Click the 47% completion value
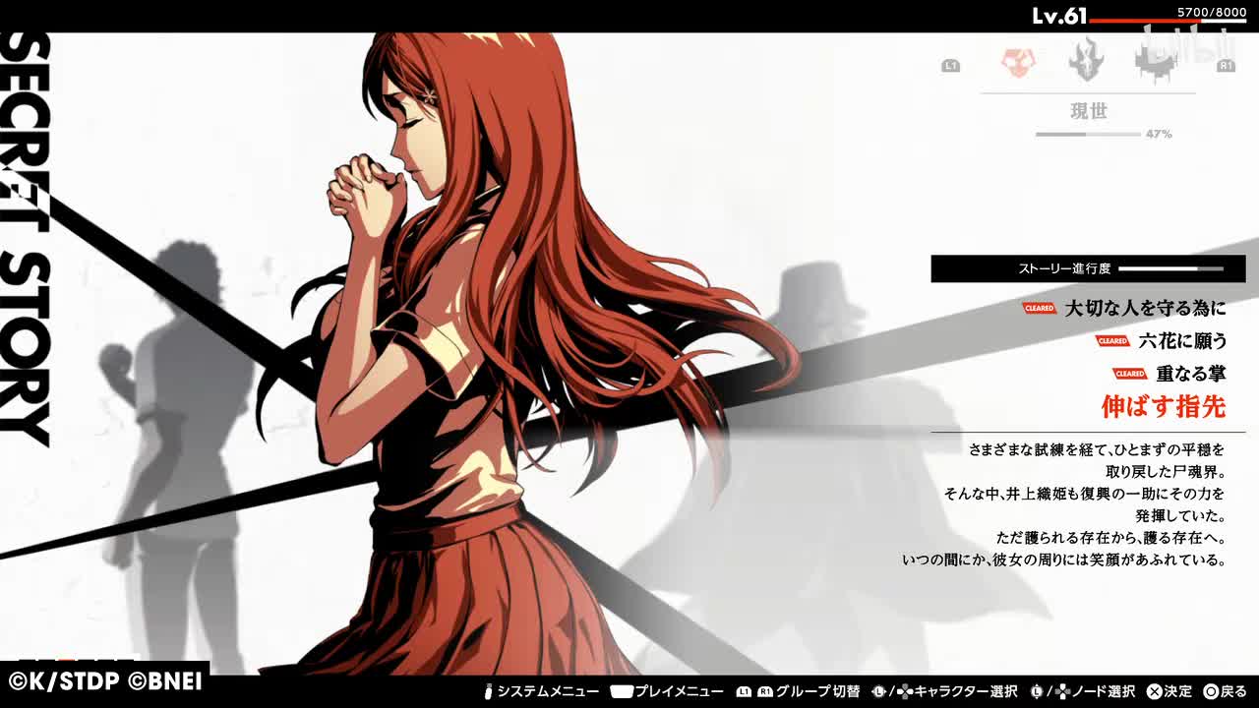Image resolution: width=1259 pixels, height=708 pixels. [1159, 134]
